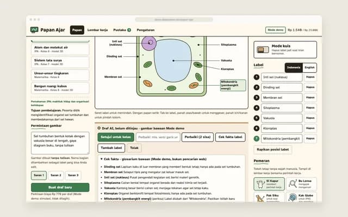Click the Membran sel label on the diagram

click(113, 77)
